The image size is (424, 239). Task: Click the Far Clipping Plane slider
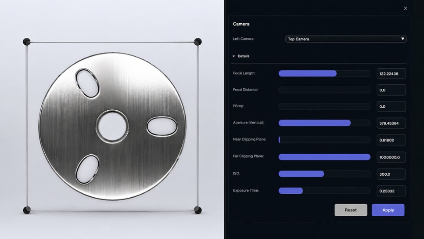[324, 157]
